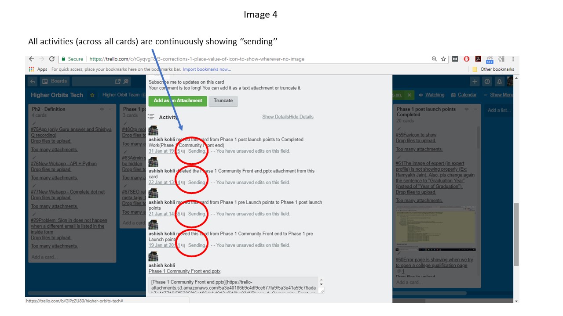Toggle watching via eye on Ph2 - Definition list
This screenshot has width=563, height=316.
pos(102,109)
